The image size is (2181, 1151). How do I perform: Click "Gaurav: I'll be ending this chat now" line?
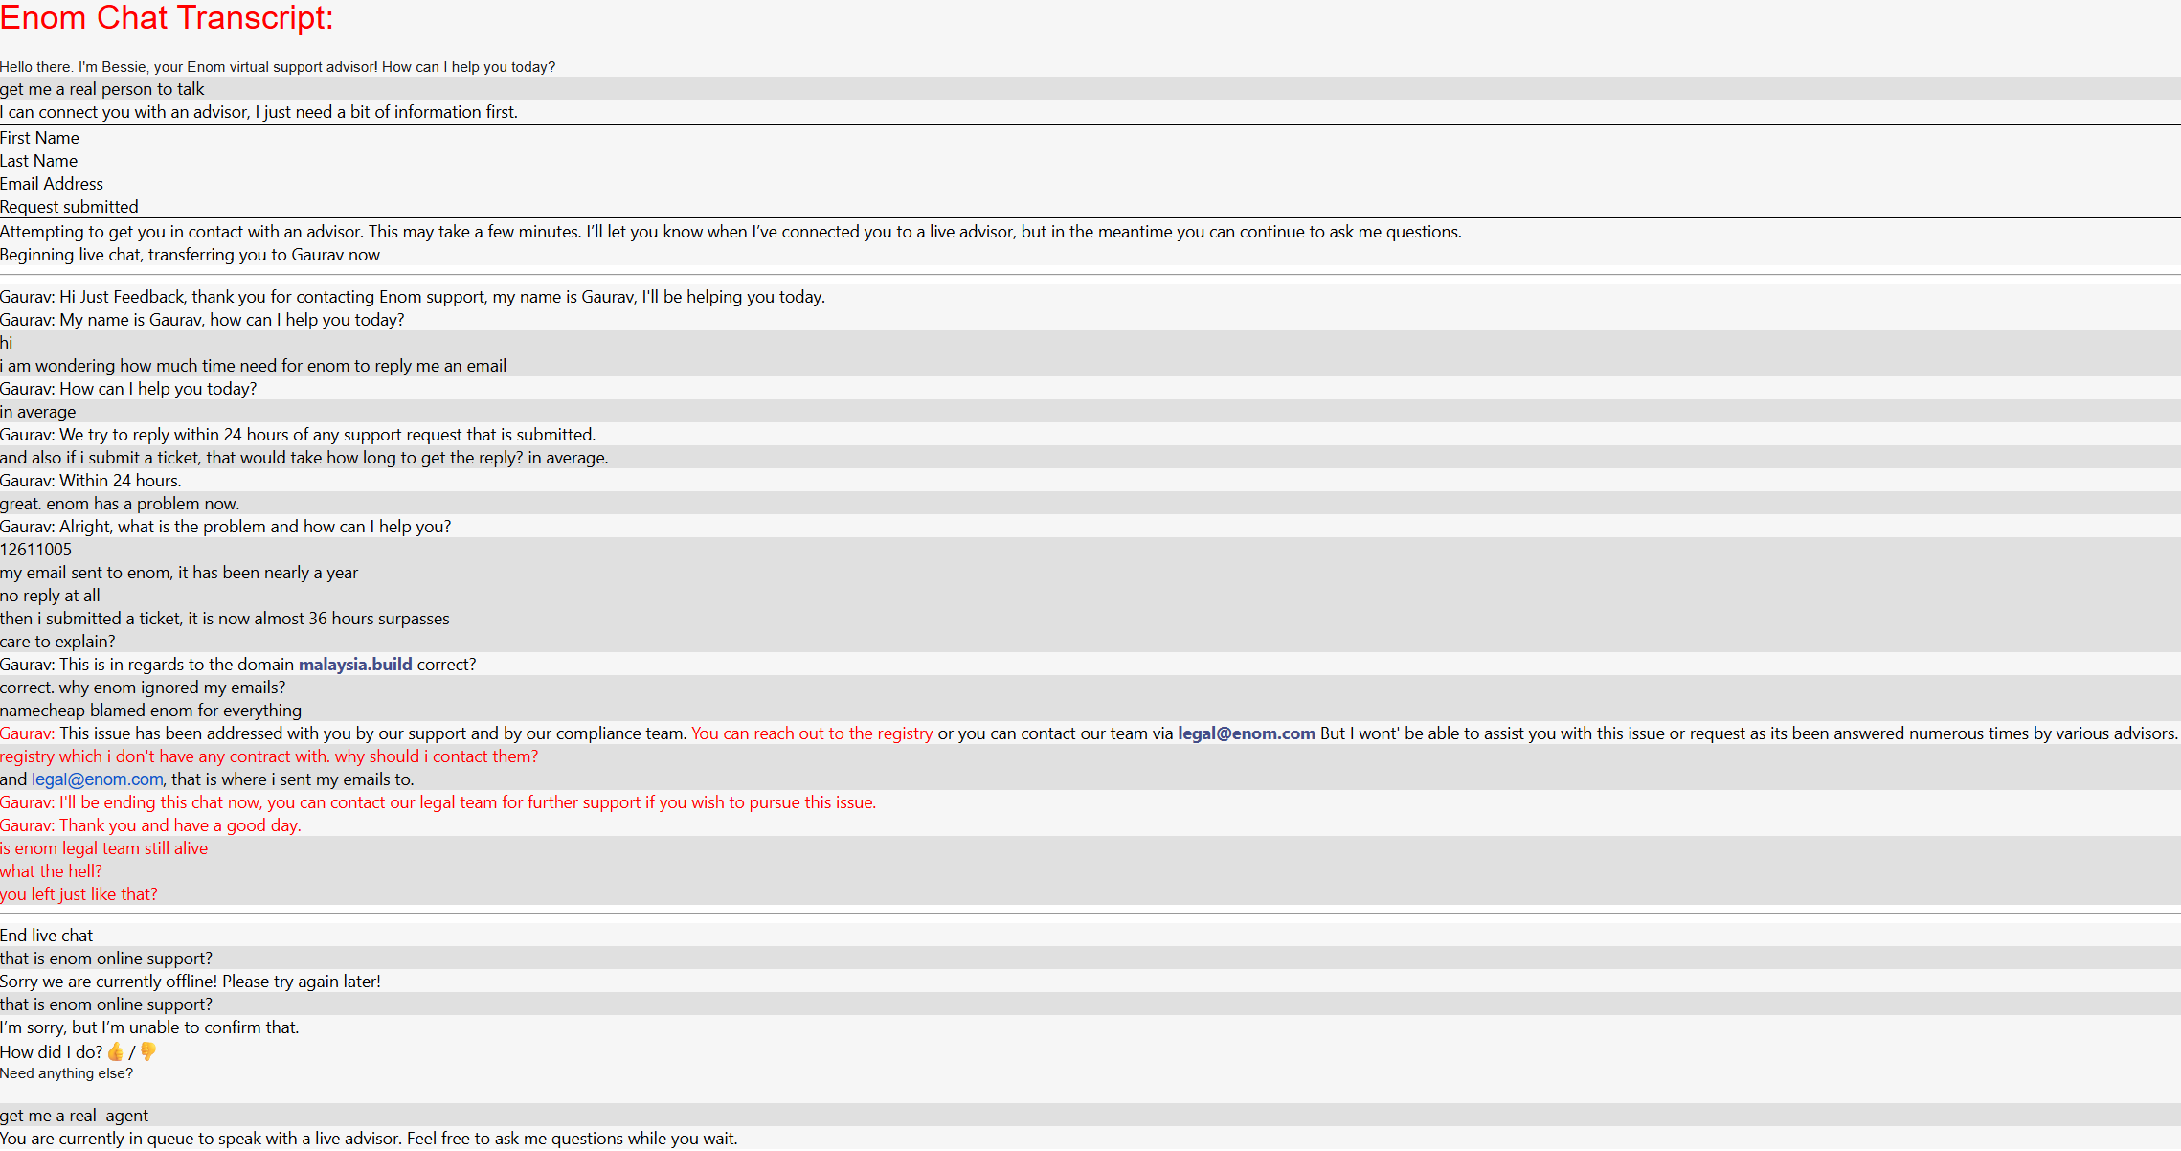pos(438,802)
